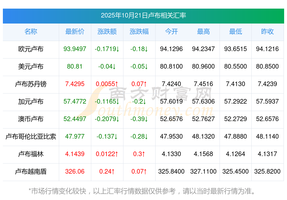Click previous close 48.1140
The height and width of the screenshot is (200, 287).
click(267, 137)
